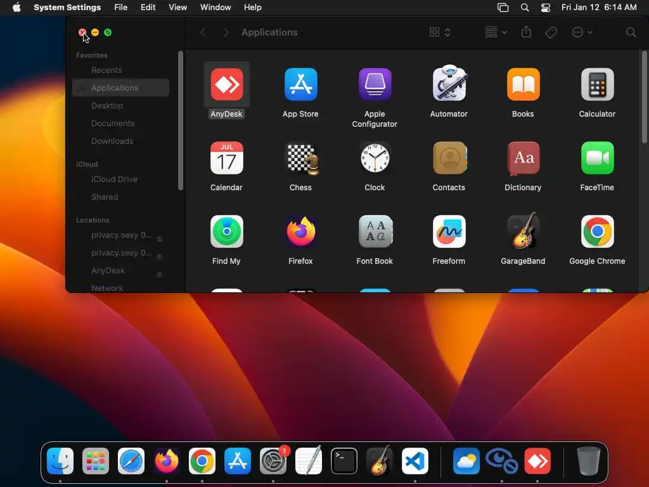Click the Finder search magnifier icon

pos(631,32)
